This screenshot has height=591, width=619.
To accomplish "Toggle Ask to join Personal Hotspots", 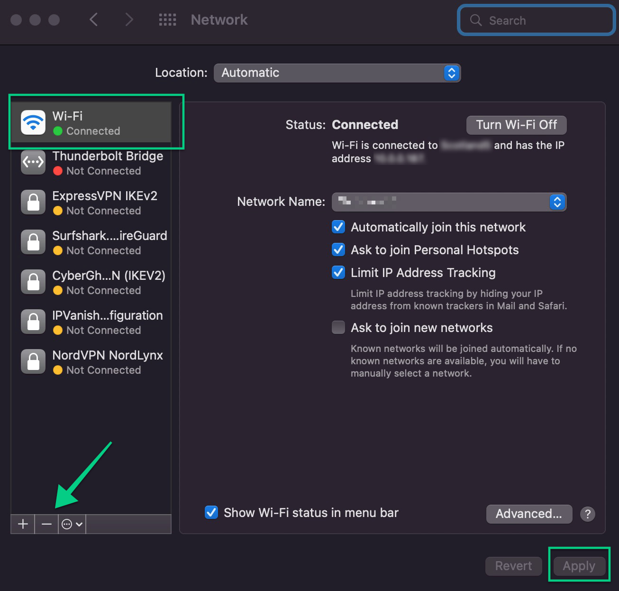I will click(x=338, y=250).
